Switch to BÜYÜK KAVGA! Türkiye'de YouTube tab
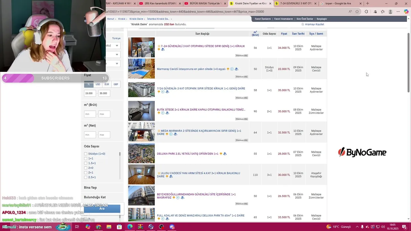 tap(205, 4)
